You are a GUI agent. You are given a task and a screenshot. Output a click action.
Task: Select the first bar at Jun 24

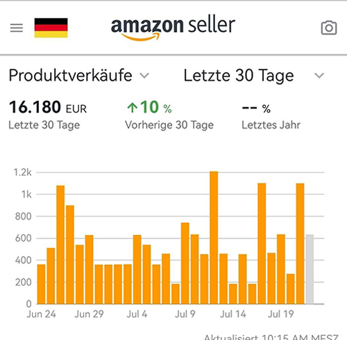pyautogui.click(x=41, y=284)
